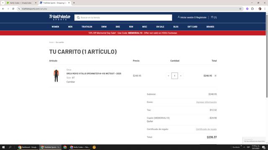Click the taskbar clock

(256, 147)
